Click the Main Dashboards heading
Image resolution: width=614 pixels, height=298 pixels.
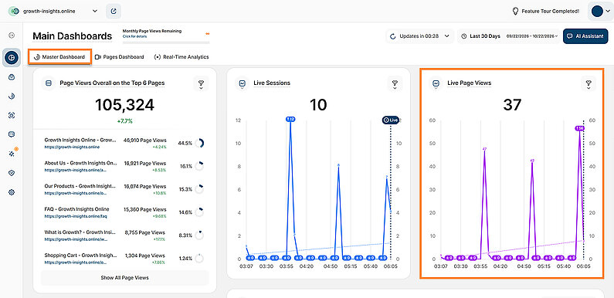72,36
